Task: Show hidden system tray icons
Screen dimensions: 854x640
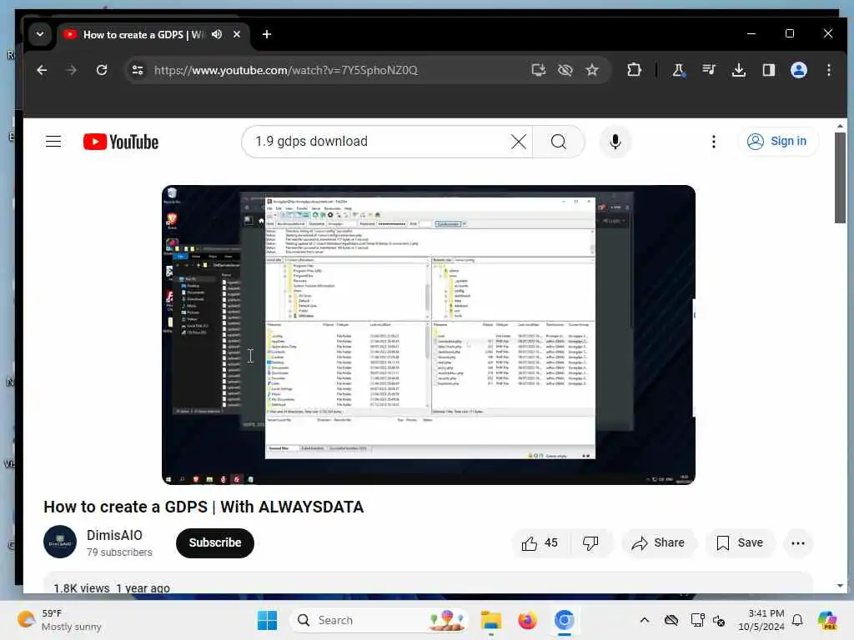Action: click(x=645, y=620)
